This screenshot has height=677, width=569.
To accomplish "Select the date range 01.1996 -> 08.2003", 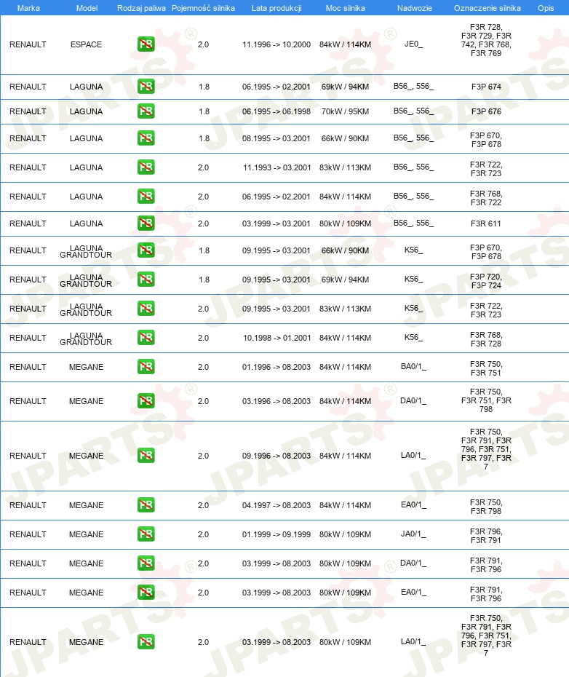I will point(276,367).
